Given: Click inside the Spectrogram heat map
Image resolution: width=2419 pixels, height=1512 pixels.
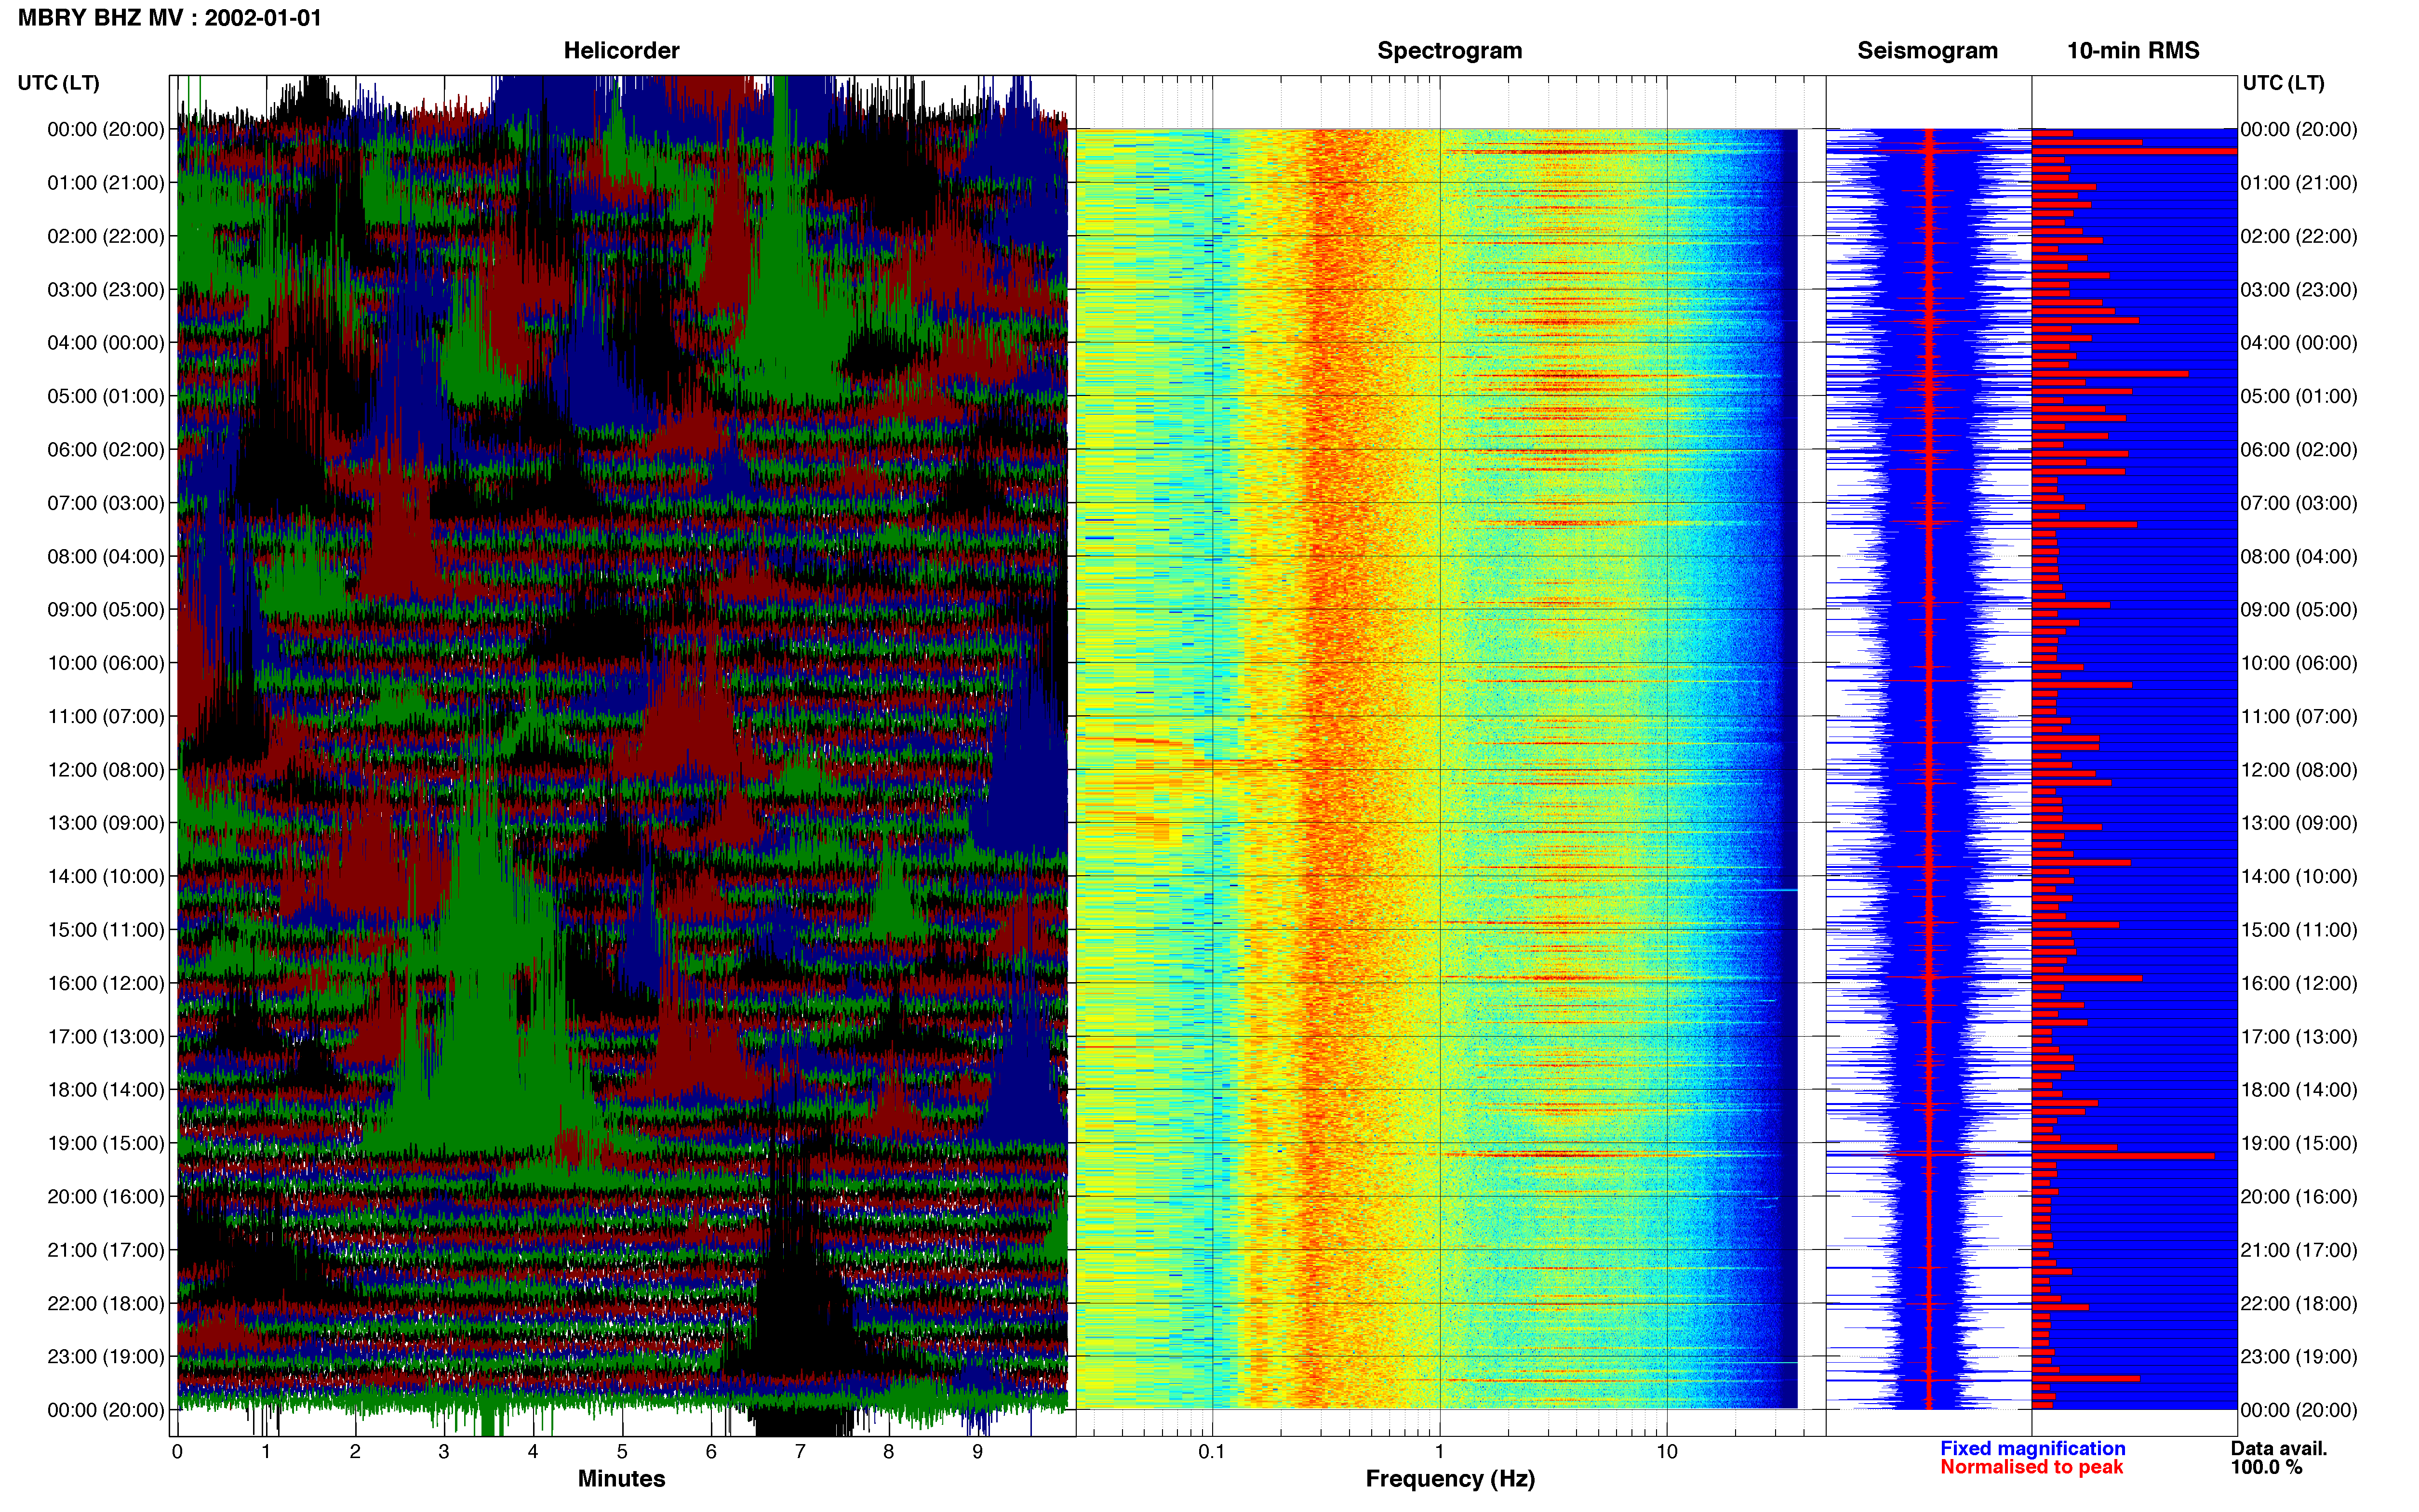Looking at the screenshot, I should (x=1437, y=769).
